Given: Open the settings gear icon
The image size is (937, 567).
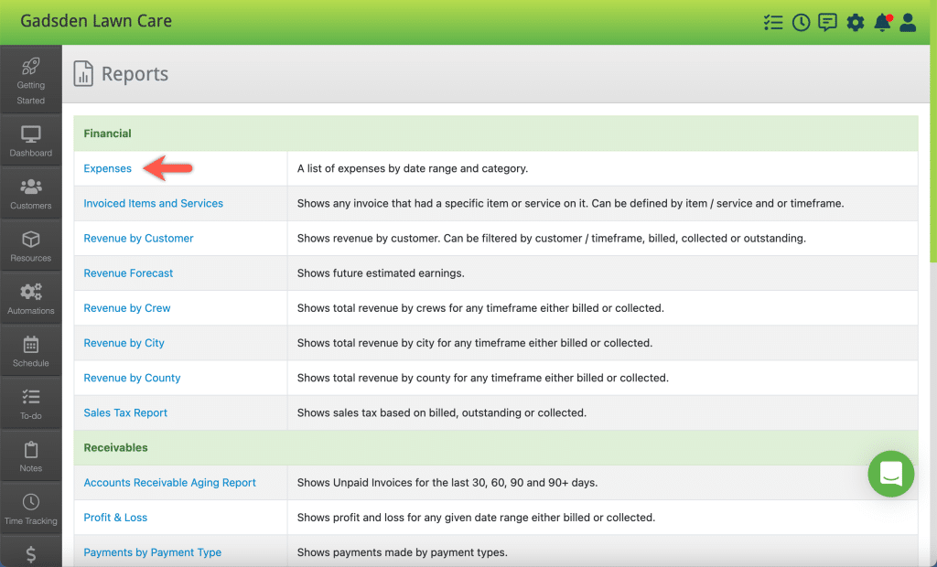Looking at the screenshot, I should 856,23.
